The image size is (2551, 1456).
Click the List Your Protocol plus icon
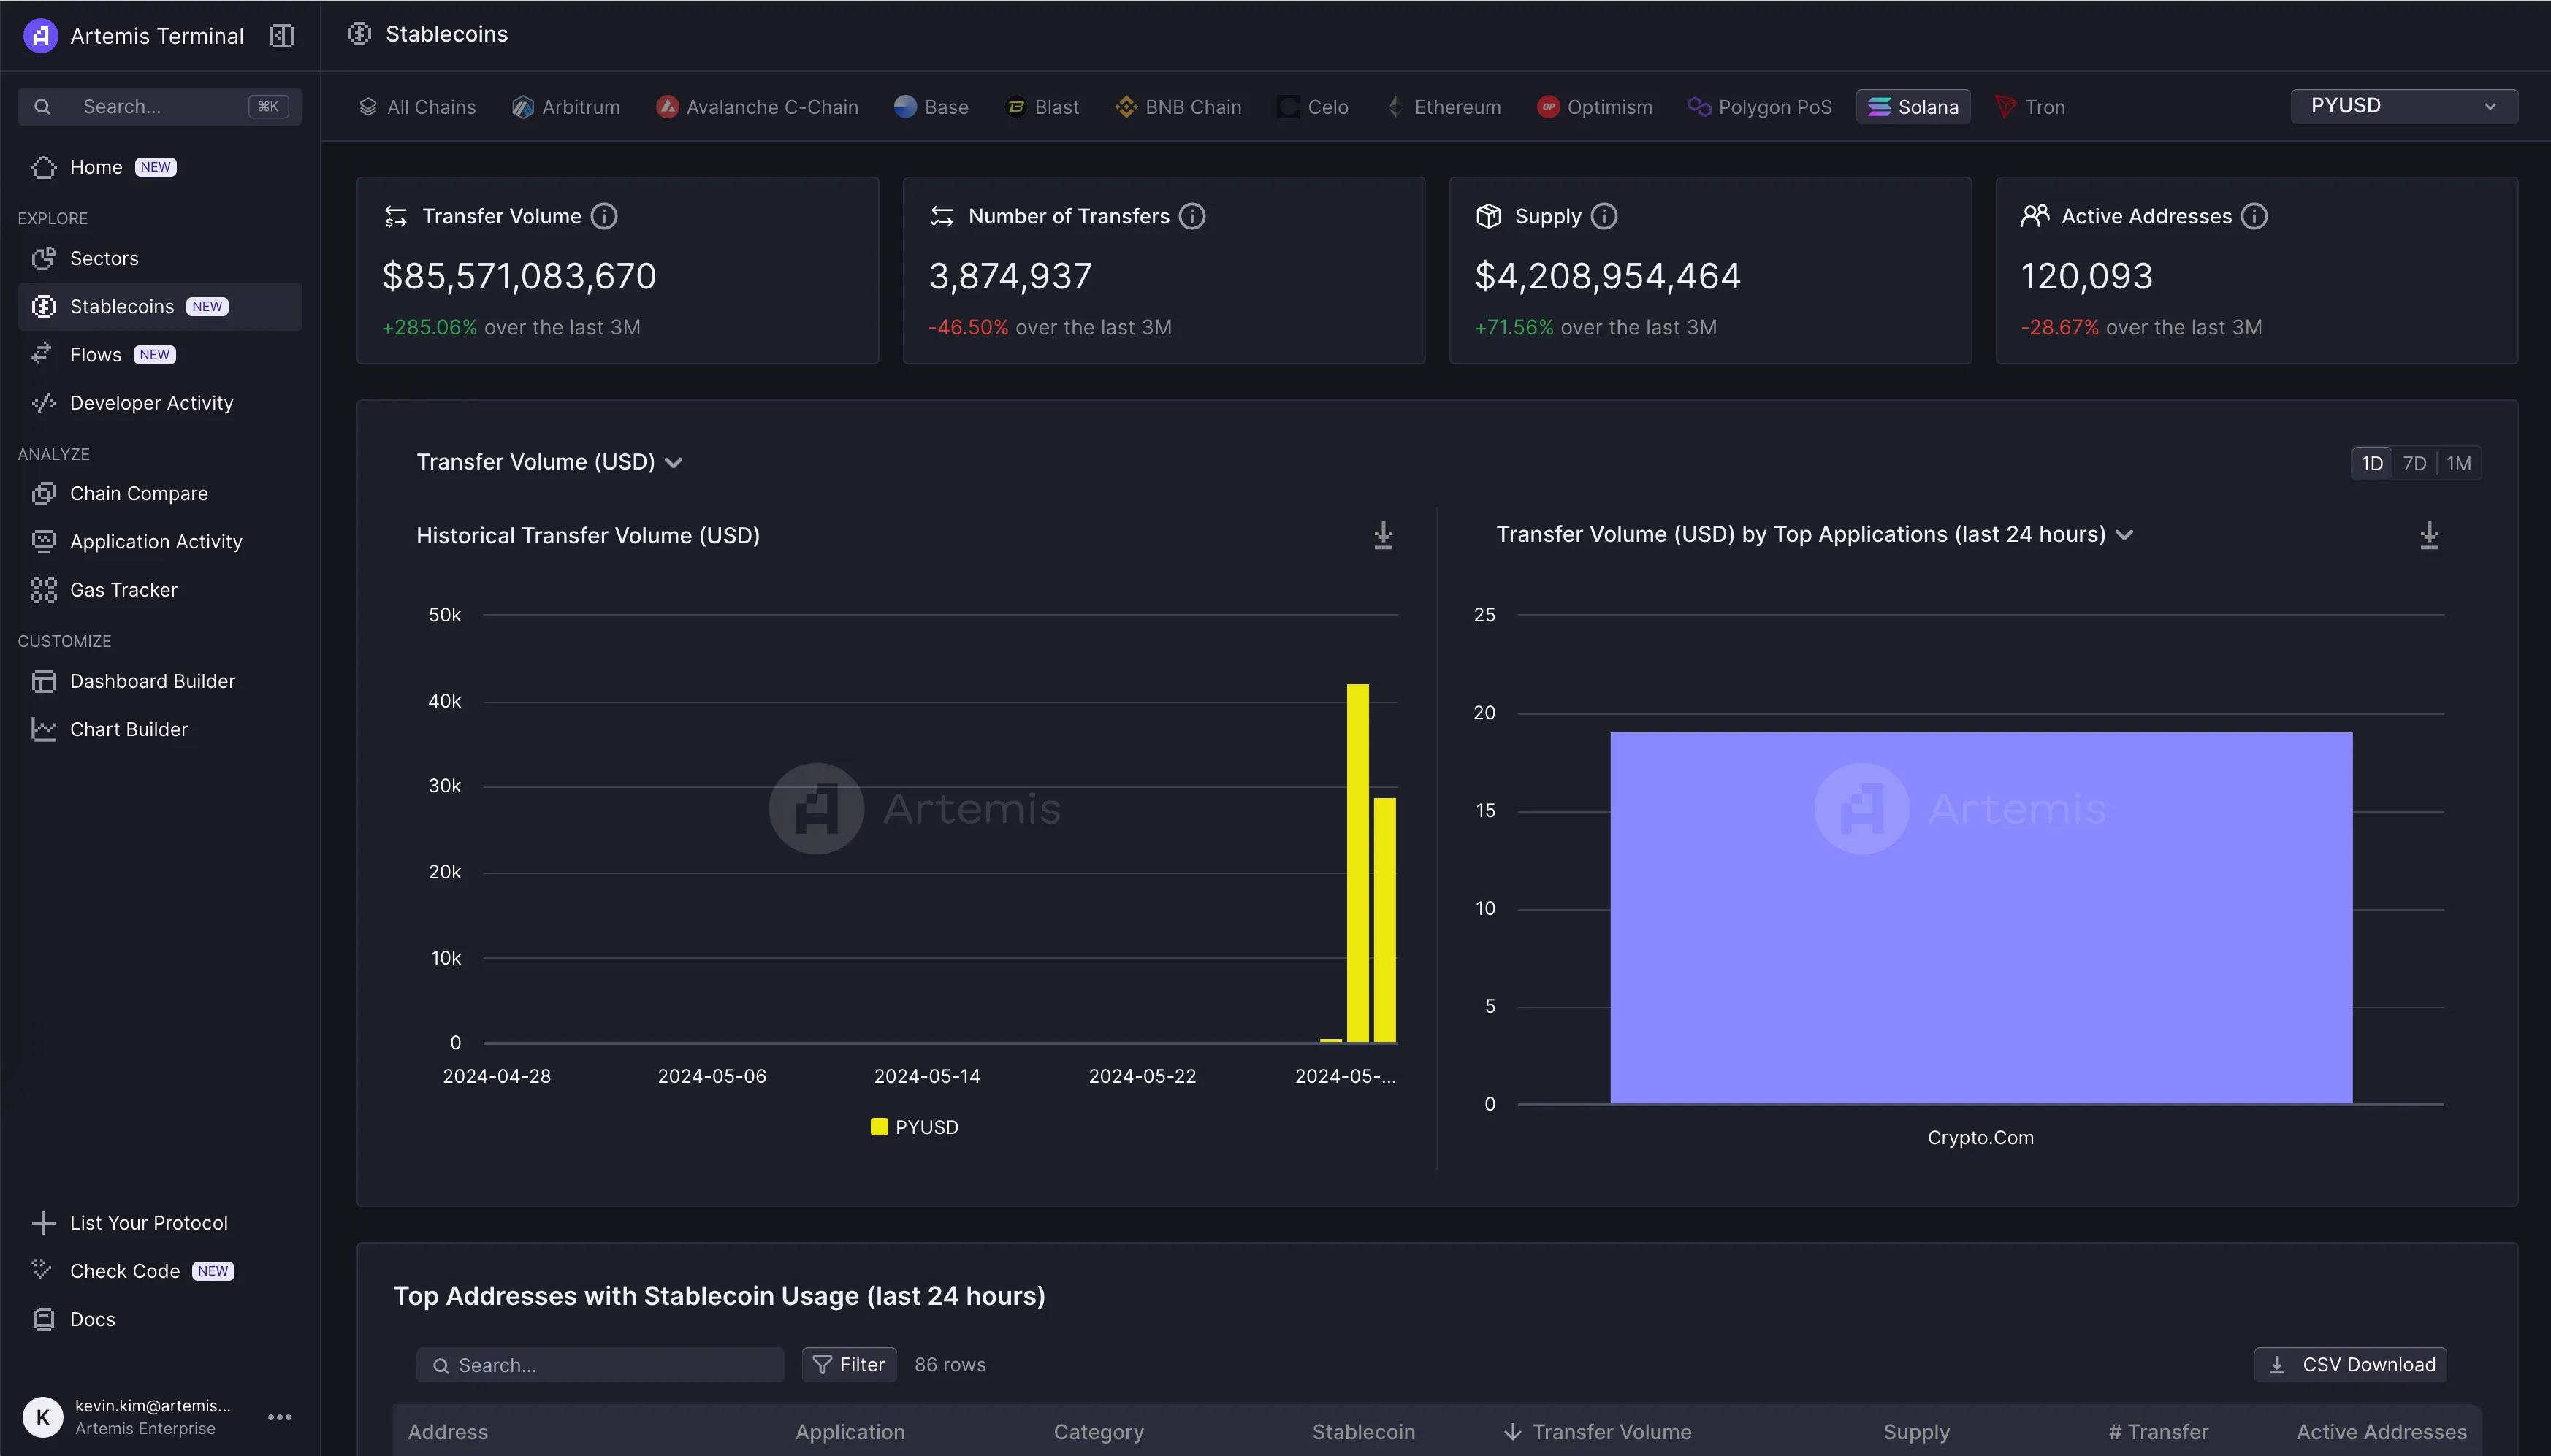click(x=43, y=1222)
